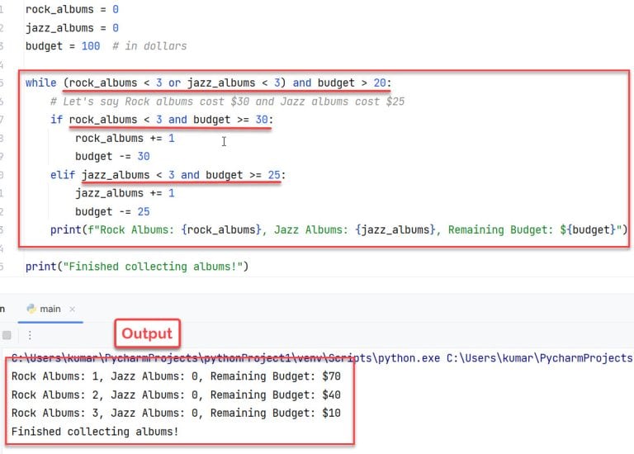Click the 'elif jazz_albums < 3' line

(168, 175)
